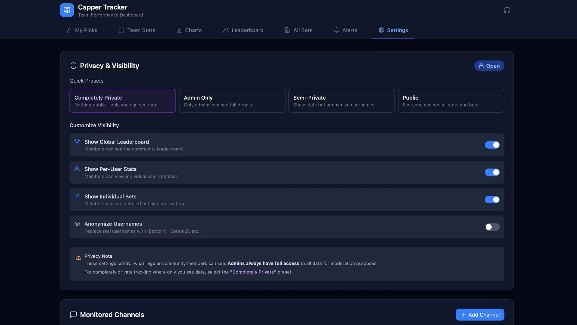This screenshot has width=577, height=325.
Task: Click the users icon beside Per-User Stats
Action: 77,169
